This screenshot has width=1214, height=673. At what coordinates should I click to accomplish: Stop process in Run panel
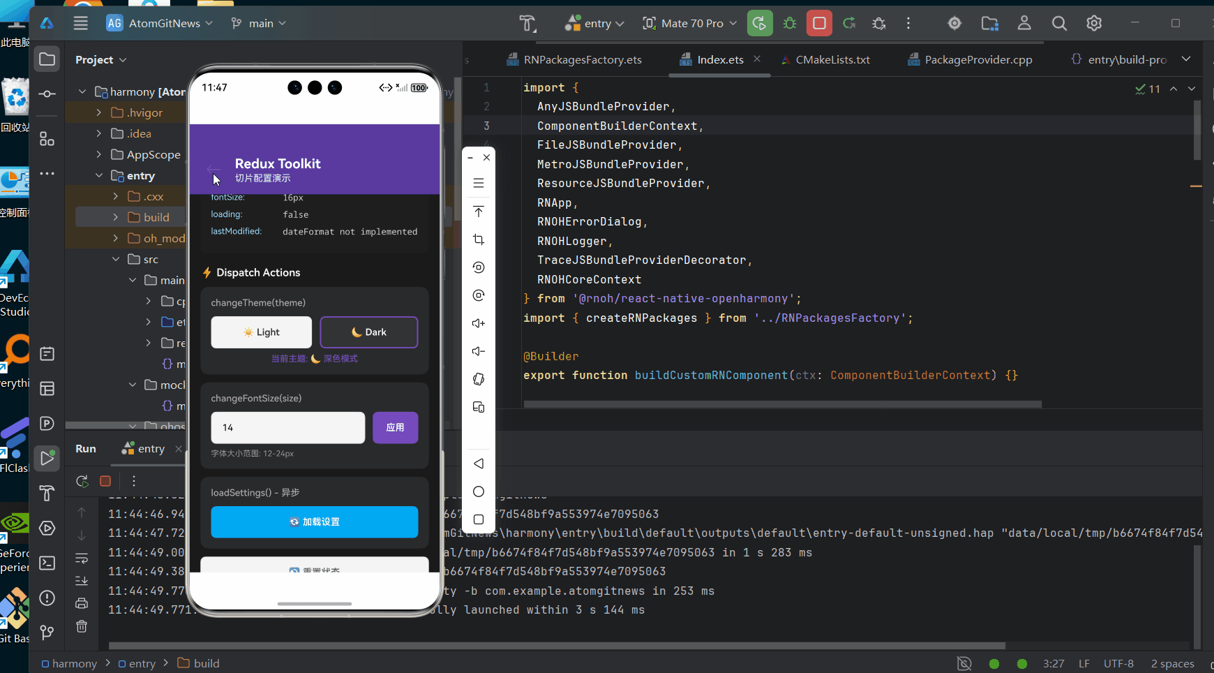(x=105, y=481)
